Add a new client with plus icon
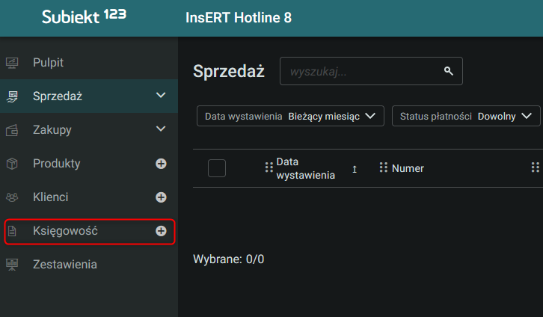This screenshot has width=543, height=317. [161, 197]
